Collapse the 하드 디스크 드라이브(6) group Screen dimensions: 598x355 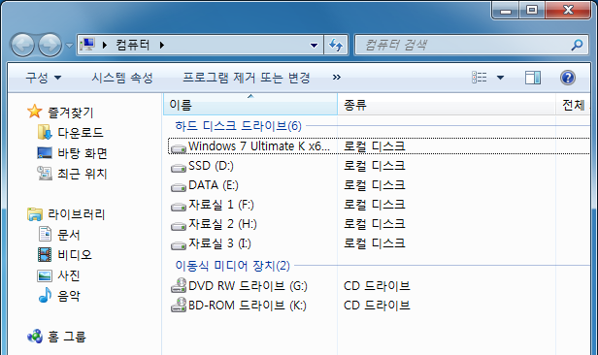tap(239, 126)
